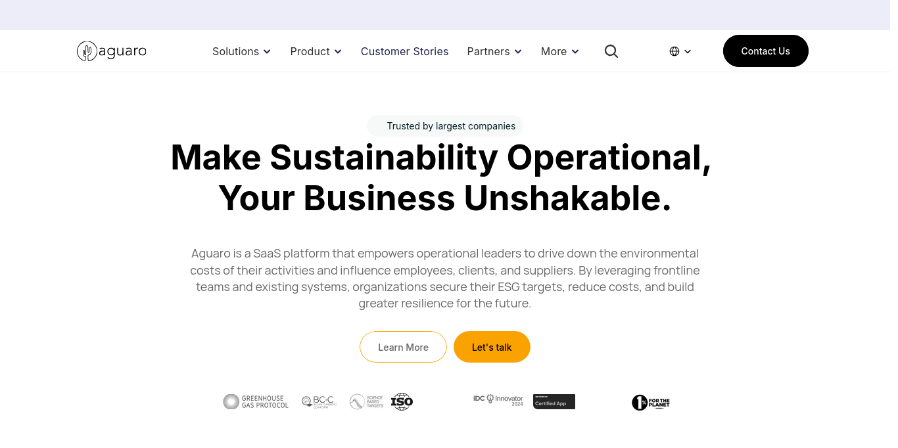The width and height of the screenshot is (898, 448).
Task: Click the Learn More button
Action: (x=403, y=347)
